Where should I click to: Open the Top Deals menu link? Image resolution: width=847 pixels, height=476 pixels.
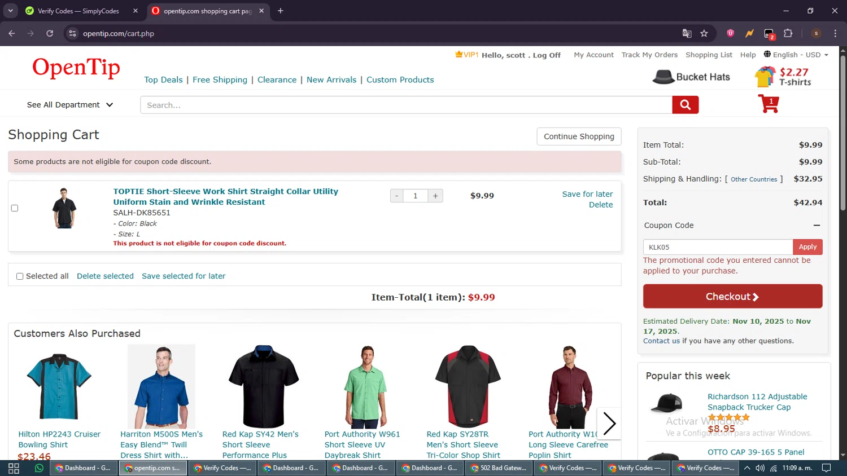tap(163, 80)
